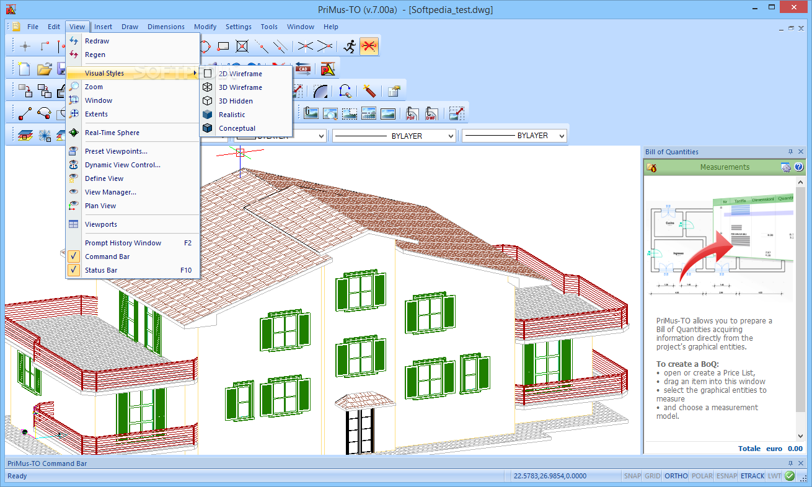This screenshot has height=487, width=812.
Task: Open the File menu
Action: tap(33, 27)
